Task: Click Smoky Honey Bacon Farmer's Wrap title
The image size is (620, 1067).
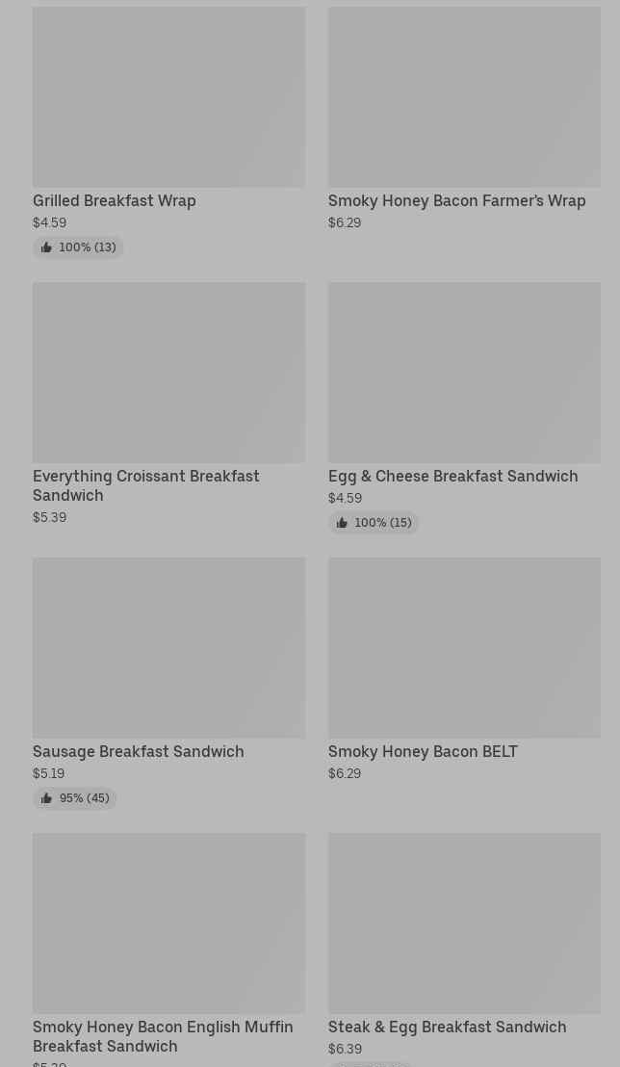Action: [x=456, y=201]
